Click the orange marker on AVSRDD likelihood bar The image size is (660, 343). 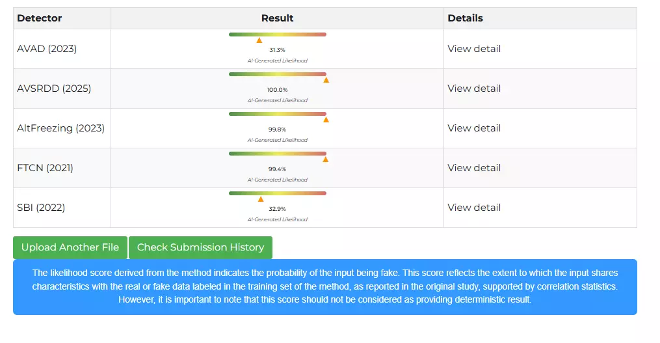click(x=326, y=80)
